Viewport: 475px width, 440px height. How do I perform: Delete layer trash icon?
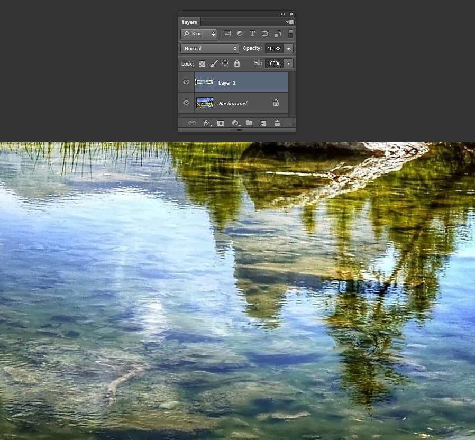click(277, 123)
